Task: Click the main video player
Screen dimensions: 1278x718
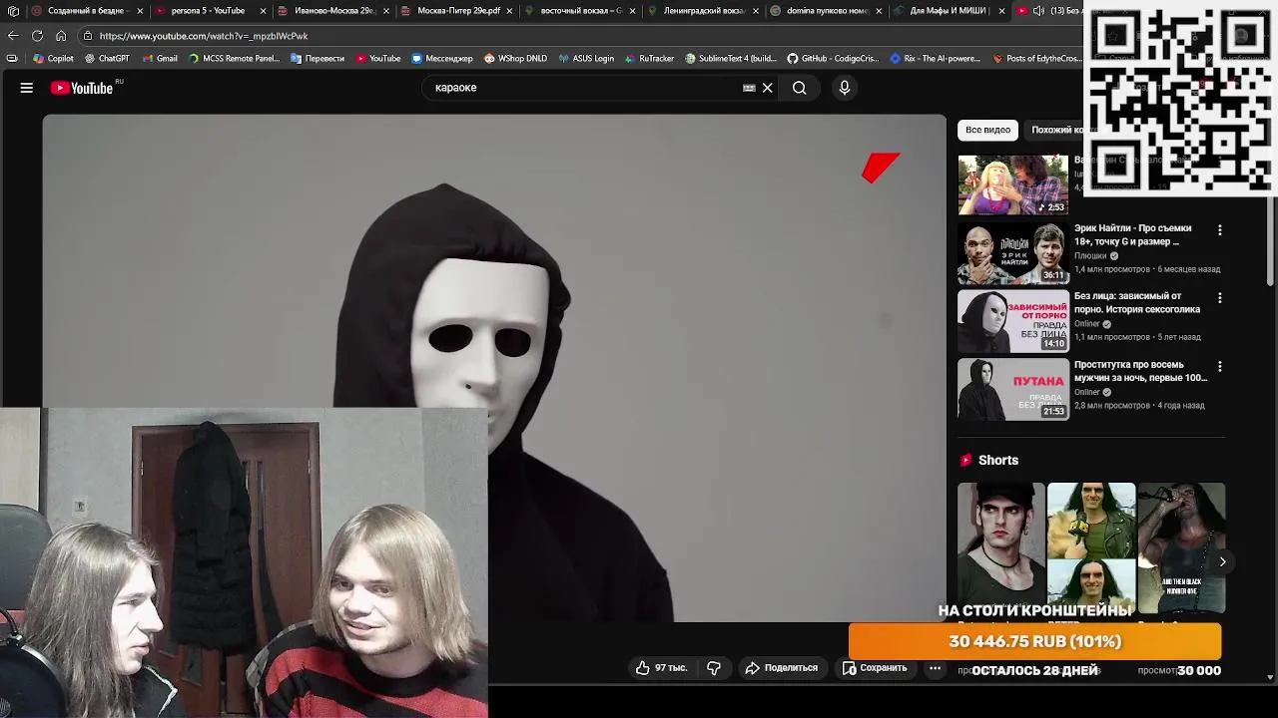Action: click(x=494, y=369)
